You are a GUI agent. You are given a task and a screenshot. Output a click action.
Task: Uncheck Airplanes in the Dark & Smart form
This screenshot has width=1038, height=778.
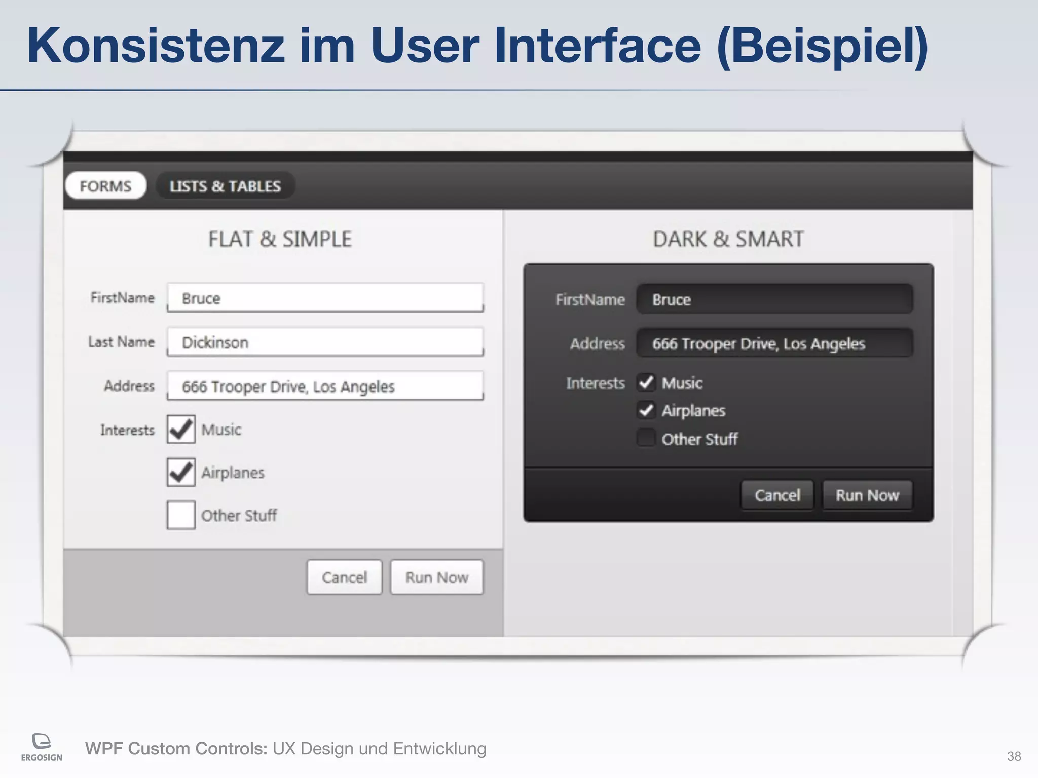coord(646,410)
